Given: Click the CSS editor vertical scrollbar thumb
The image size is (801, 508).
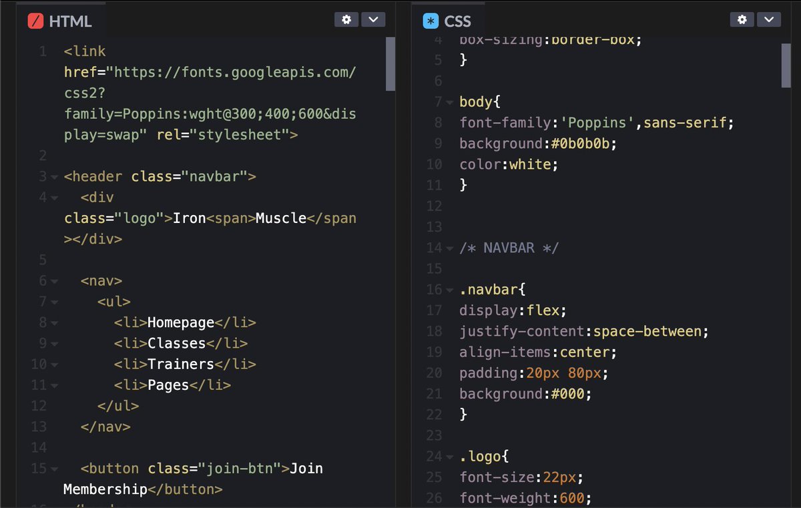Looking at the screenshot, I should click(786, 66).
